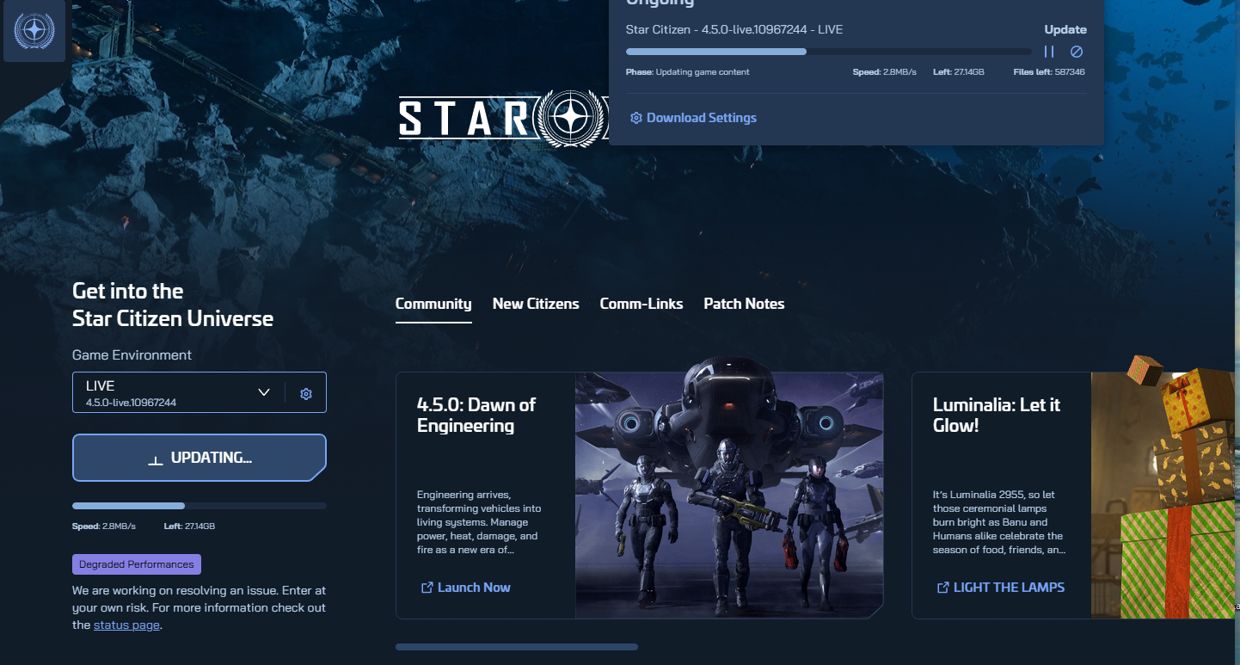
Task: Click the Star Citizen logo in the banner
Action: point(504,117)
